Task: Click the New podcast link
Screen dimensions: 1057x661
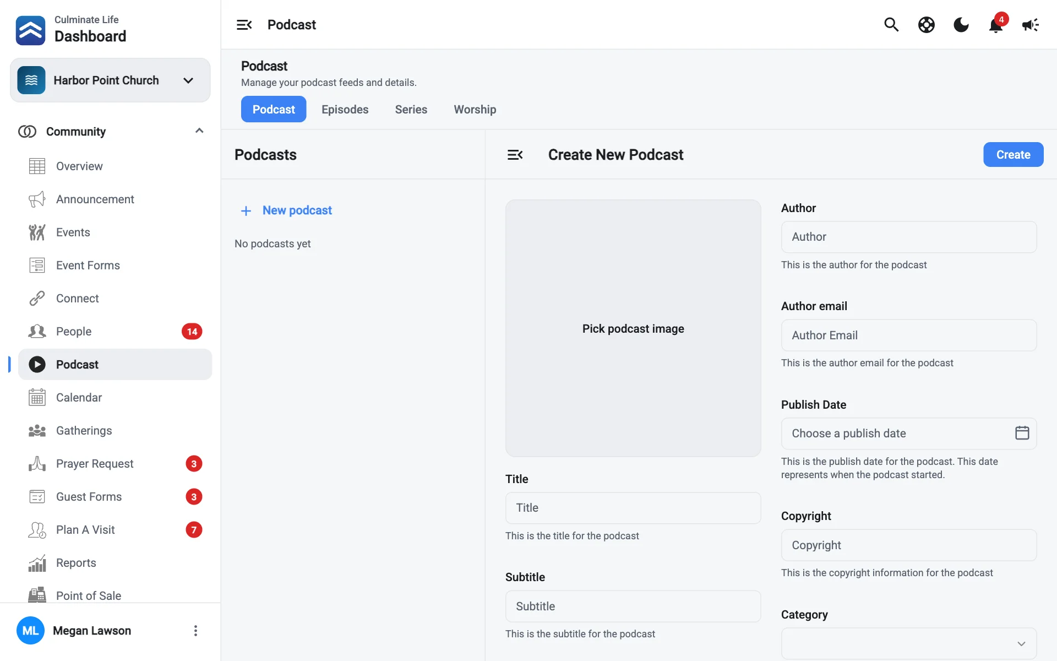Action: (297, 210)
